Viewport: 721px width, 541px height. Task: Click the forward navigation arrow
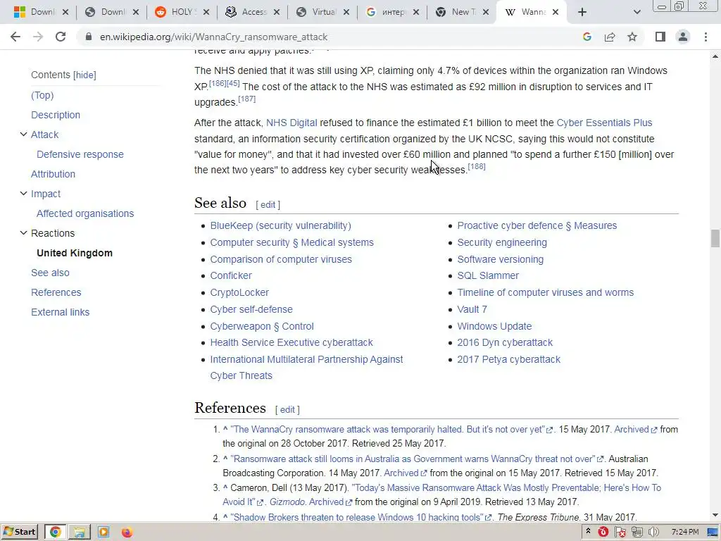click(x=38, y=37)
